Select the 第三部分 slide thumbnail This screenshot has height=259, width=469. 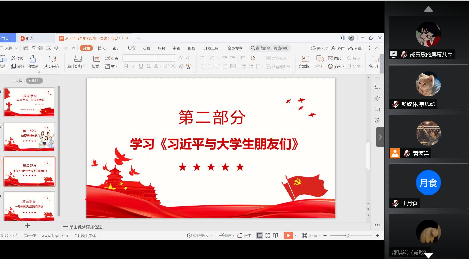29,206
